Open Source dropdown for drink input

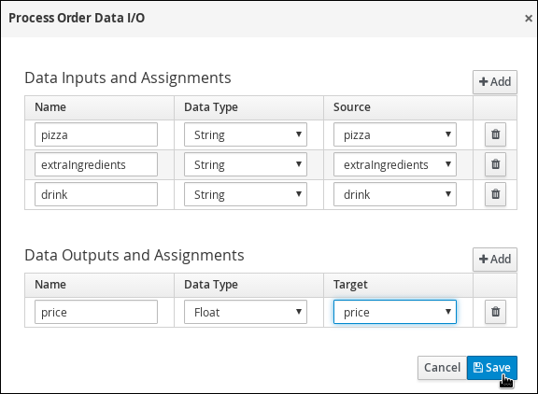tap(395, 194)
